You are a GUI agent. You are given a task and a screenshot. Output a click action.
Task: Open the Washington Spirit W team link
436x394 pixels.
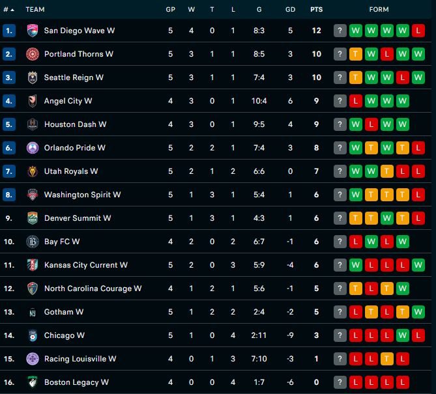82,195
